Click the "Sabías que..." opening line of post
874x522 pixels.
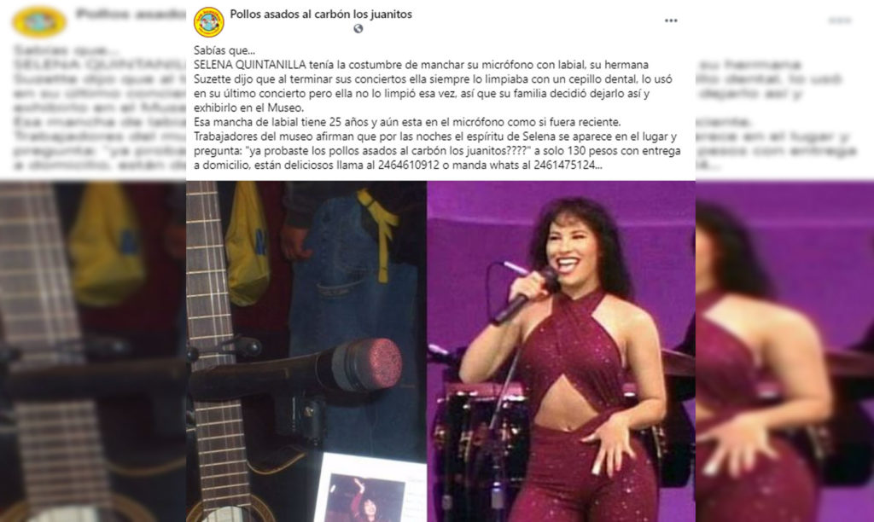(224, 50)
